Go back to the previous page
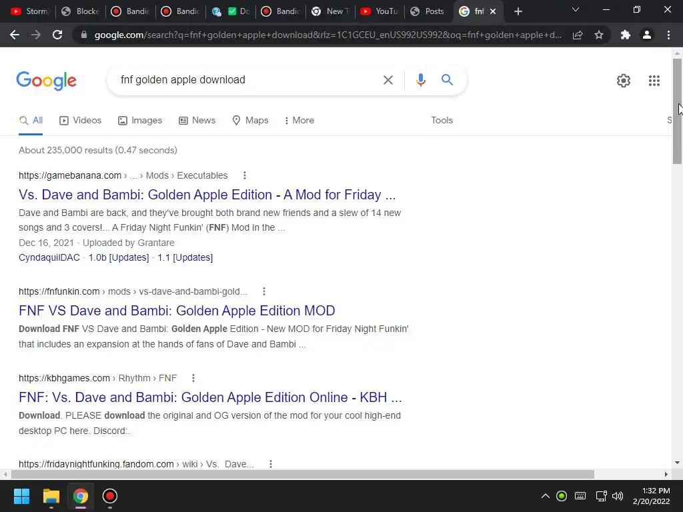 point(15,35)
